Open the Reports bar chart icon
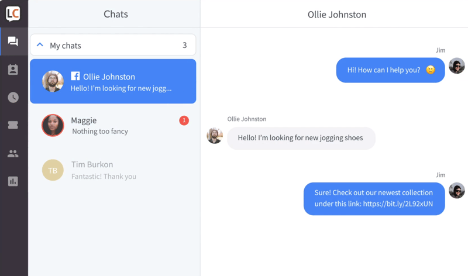The width and height of the screenshot is (468, 276). [13, 181]
